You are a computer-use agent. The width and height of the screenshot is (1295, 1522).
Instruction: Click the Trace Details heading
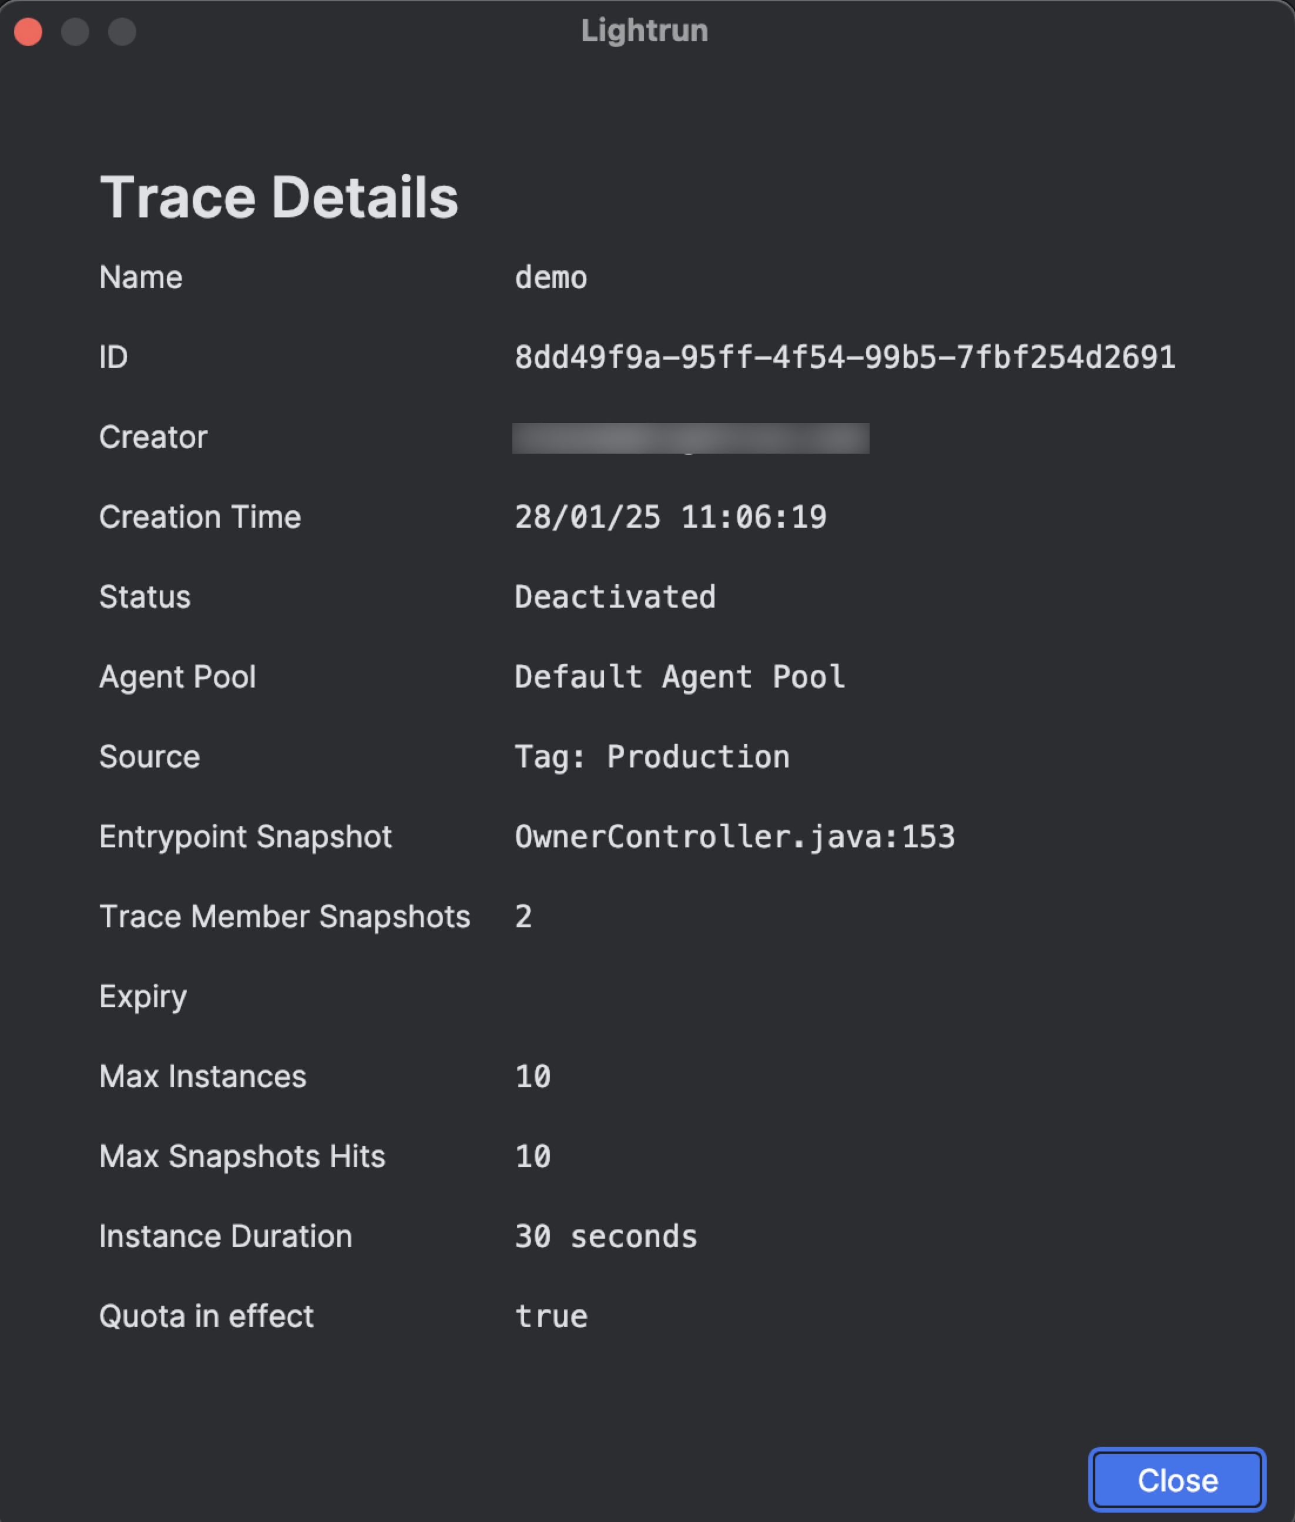click(x=279, y=197)
